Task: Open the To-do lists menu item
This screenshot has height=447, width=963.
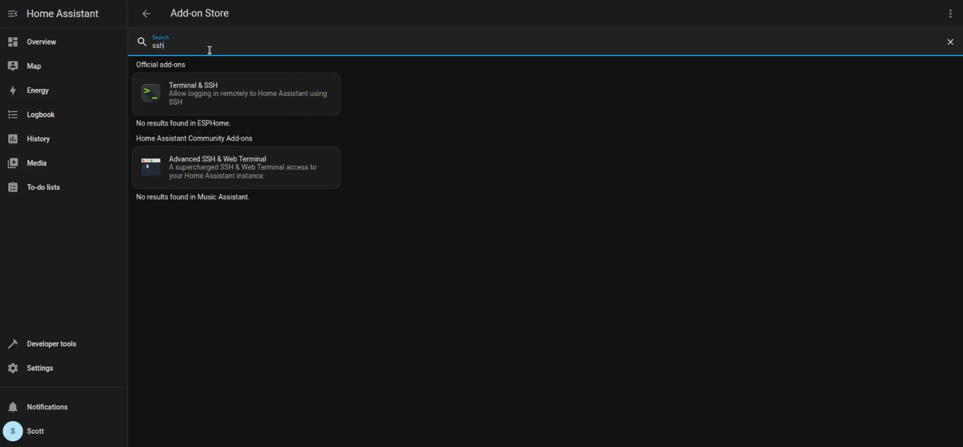Action: (x=64, y=187)
